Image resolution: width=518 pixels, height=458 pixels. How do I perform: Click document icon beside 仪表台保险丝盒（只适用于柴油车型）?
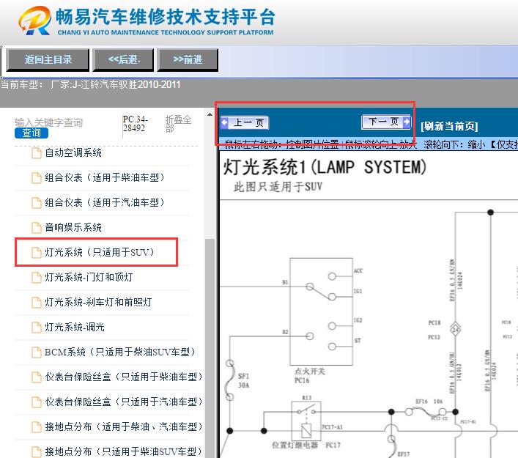click(x=37, y=377)
